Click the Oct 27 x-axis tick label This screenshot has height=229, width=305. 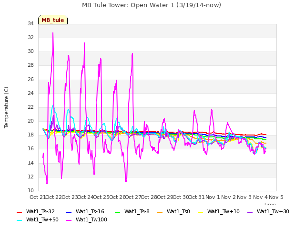[x=133, y=197]
